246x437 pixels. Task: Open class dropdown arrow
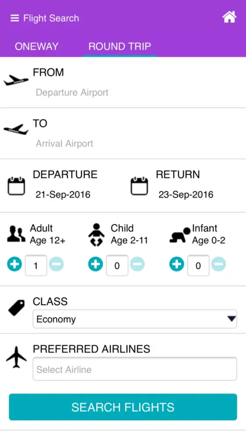point(232,319)
